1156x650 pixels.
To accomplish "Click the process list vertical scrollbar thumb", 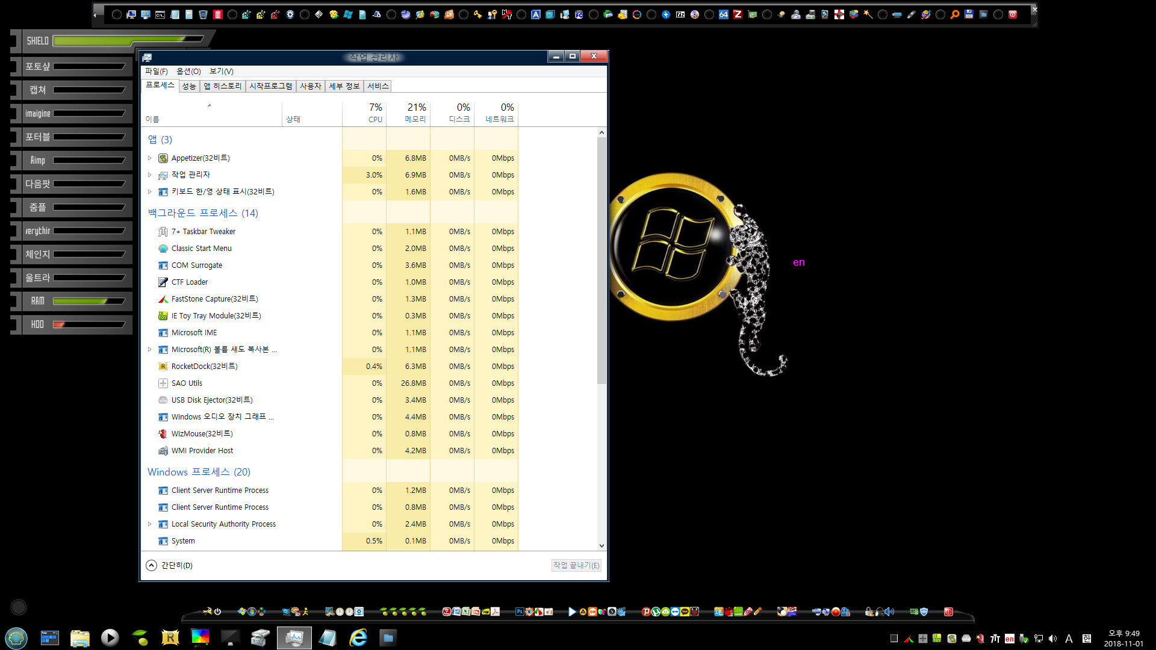I will [601, 261].
